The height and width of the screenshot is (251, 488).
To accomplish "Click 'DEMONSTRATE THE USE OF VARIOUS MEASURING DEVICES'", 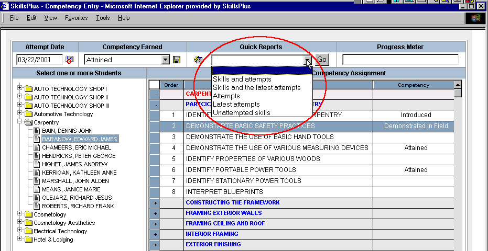I will pyautogui.click(x=277, y=148).
